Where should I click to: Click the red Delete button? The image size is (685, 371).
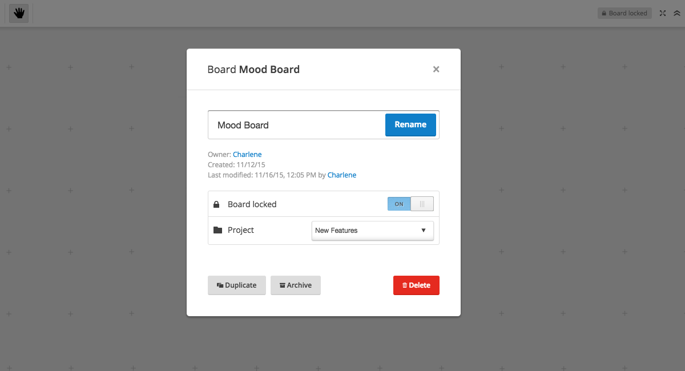[416, 285]
